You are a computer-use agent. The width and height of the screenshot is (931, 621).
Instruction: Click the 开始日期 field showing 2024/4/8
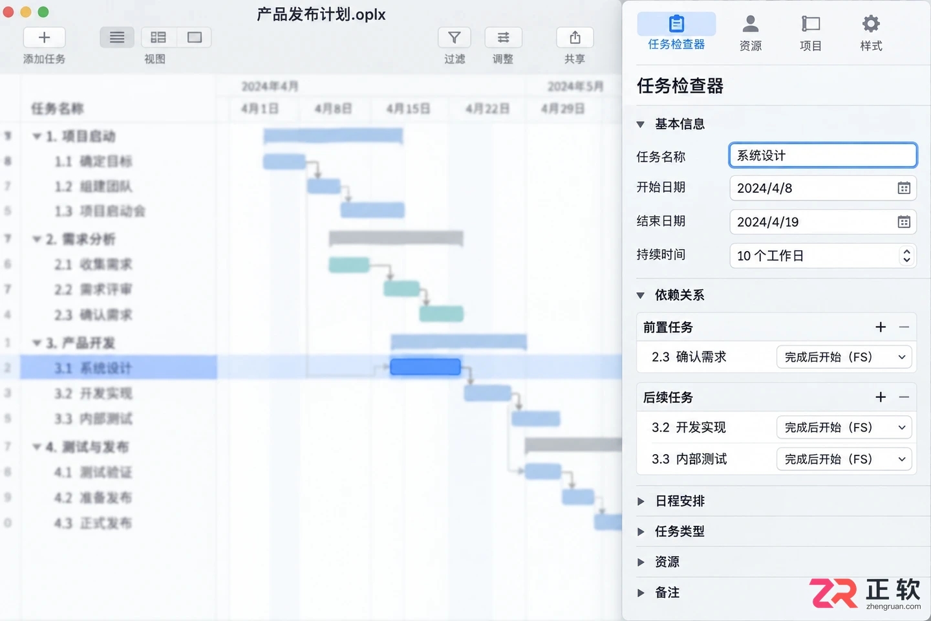pyautogui.click(x=823, y=188)
